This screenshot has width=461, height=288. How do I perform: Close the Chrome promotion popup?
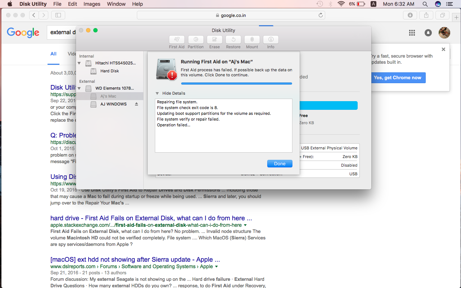(x=443, y=49)
